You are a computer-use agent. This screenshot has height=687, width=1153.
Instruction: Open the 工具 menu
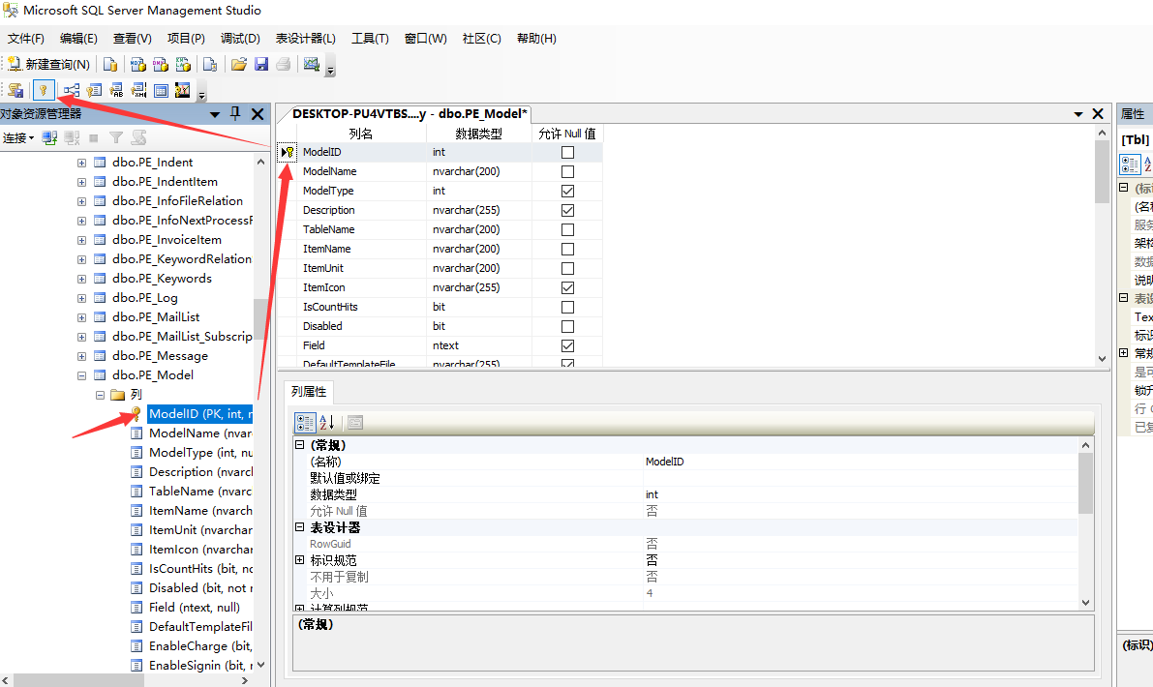(369, 39)
